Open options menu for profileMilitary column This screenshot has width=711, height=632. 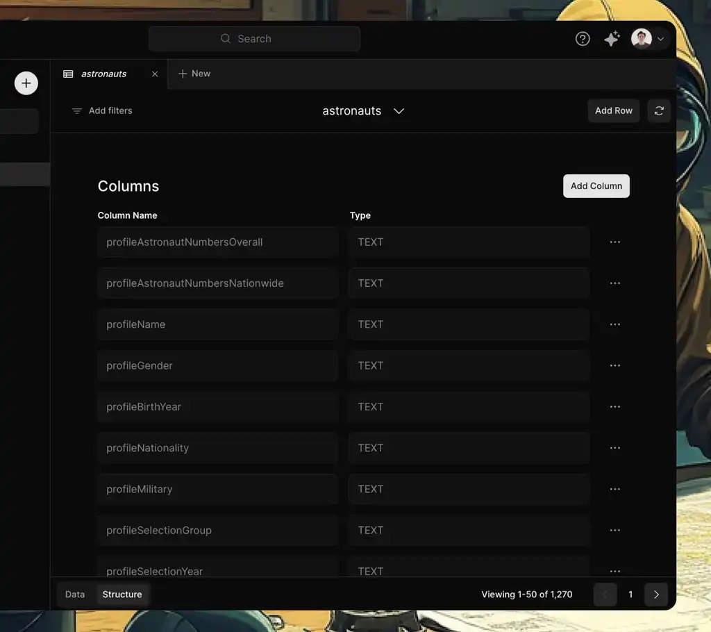pos(614,489)
